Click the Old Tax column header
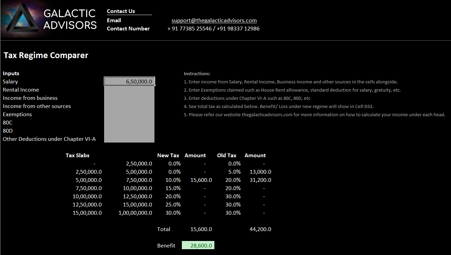 click(227, 155)
